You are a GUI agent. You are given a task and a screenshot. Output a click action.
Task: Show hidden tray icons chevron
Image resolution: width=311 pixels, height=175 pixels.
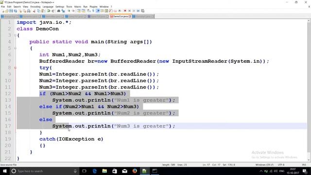coord(261,171)
